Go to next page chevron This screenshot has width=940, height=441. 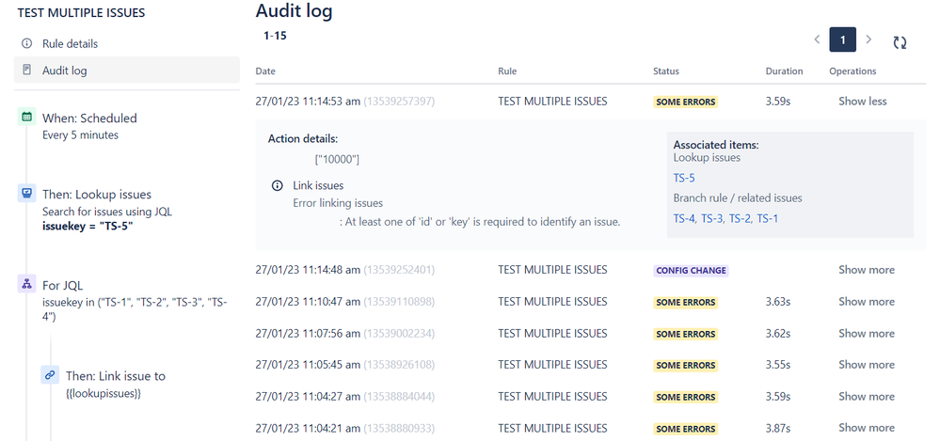(868, 40)
